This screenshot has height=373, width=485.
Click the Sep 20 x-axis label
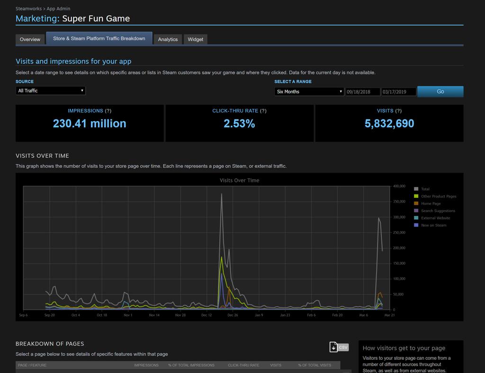click(49, 315)
